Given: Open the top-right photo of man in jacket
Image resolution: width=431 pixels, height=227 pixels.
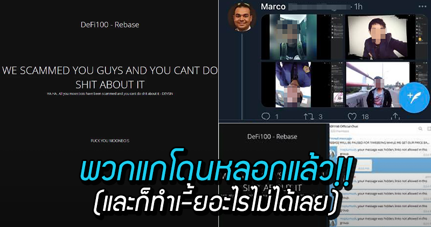Looking at the screenshot, I should 381,37.
